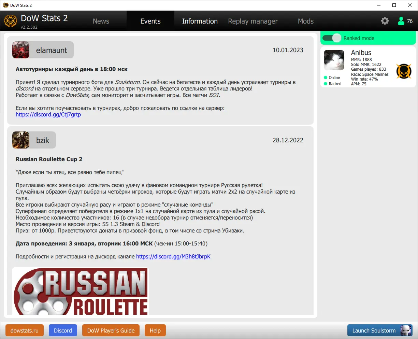Click the Help button
418x339 pixels.
point(155,330)
